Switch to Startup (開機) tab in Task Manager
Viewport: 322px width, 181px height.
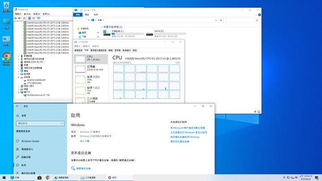[110, 50]
